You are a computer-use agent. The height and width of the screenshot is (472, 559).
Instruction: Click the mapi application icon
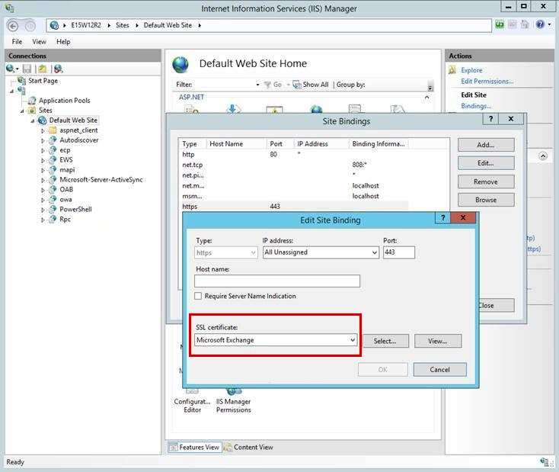(x=53, y=169)
